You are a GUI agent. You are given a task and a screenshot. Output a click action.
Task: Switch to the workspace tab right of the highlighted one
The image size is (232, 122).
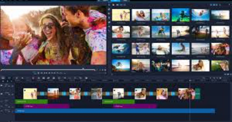pyautogui.click(x=125, y=1)
